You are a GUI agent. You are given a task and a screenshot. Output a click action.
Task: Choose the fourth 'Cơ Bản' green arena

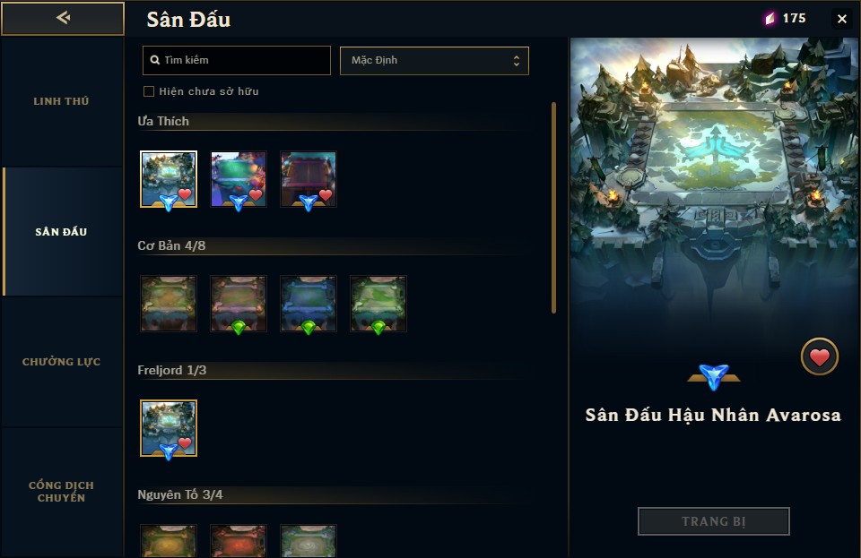click(378, 304)
